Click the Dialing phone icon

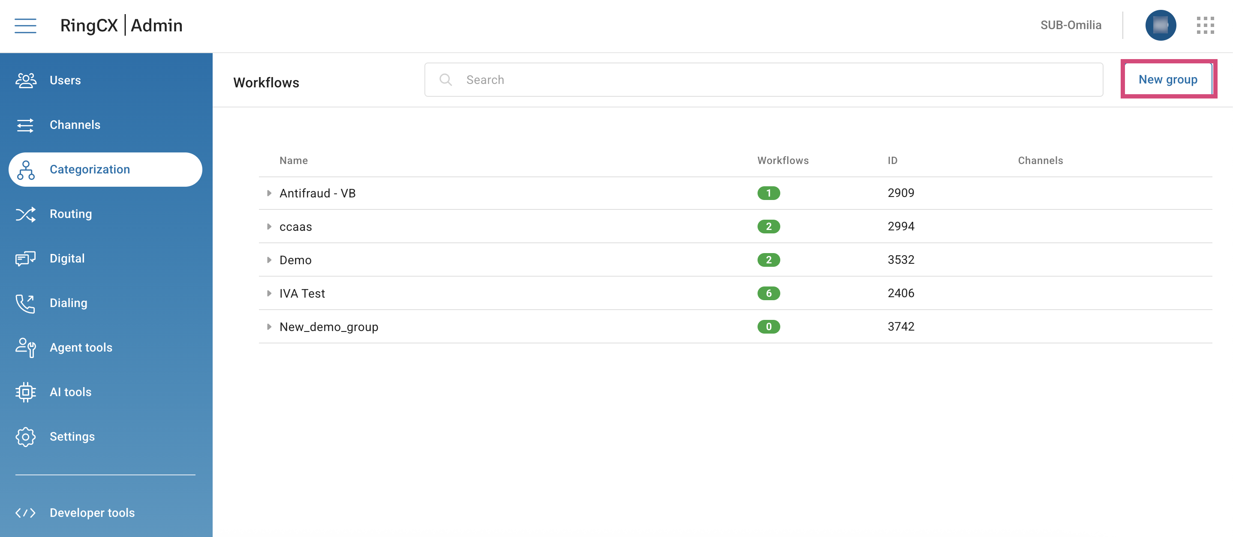pos(25,303)
